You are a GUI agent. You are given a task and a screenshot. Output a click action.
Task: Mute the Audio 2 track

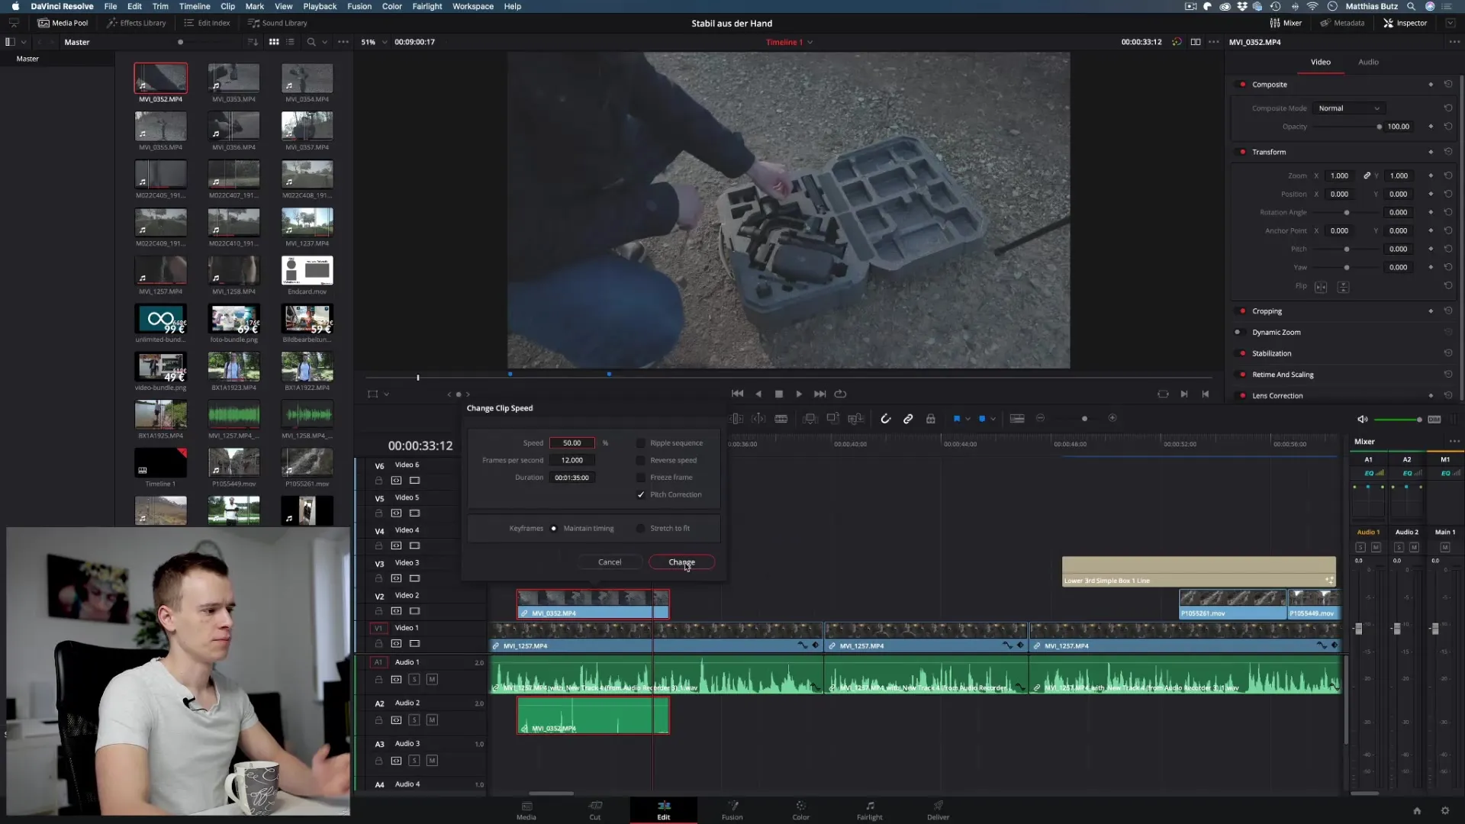click(432, 720)
